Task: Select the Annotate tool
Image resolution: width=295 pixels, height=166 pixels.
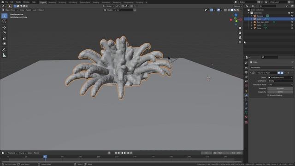Action: pyautogui.click(x=4, y=50)
